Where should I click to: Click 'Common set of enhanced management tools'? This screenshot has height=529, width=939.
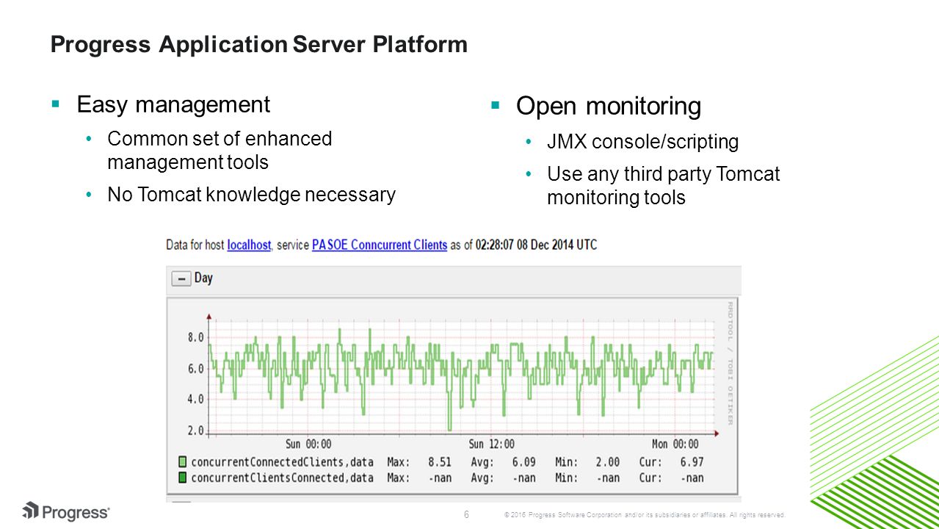pyautogui.click(x=220, y=150)
